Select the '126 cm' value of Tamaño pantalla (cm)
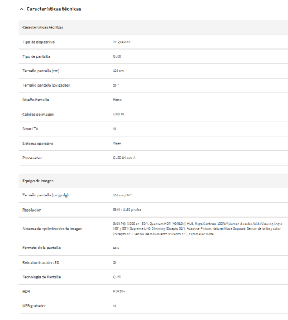 click(x=118, y=71)
